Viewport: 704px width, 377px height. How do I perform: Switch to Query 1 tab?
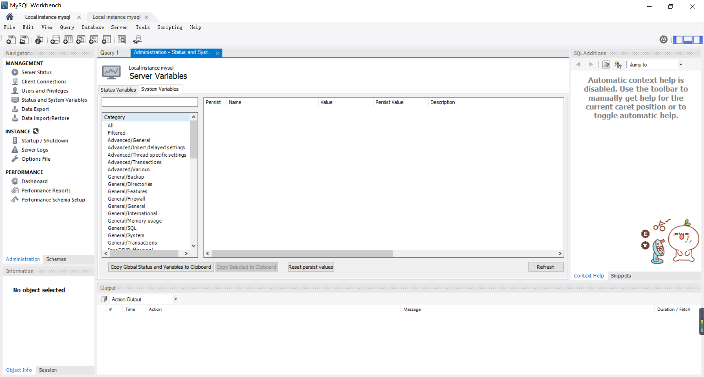tap(110, 53)
